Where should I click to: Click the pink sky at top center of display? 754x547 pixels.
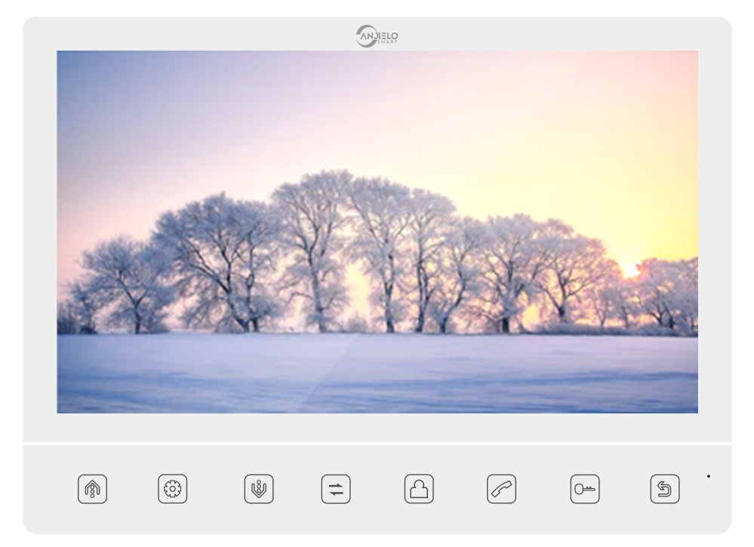[377, 75]
